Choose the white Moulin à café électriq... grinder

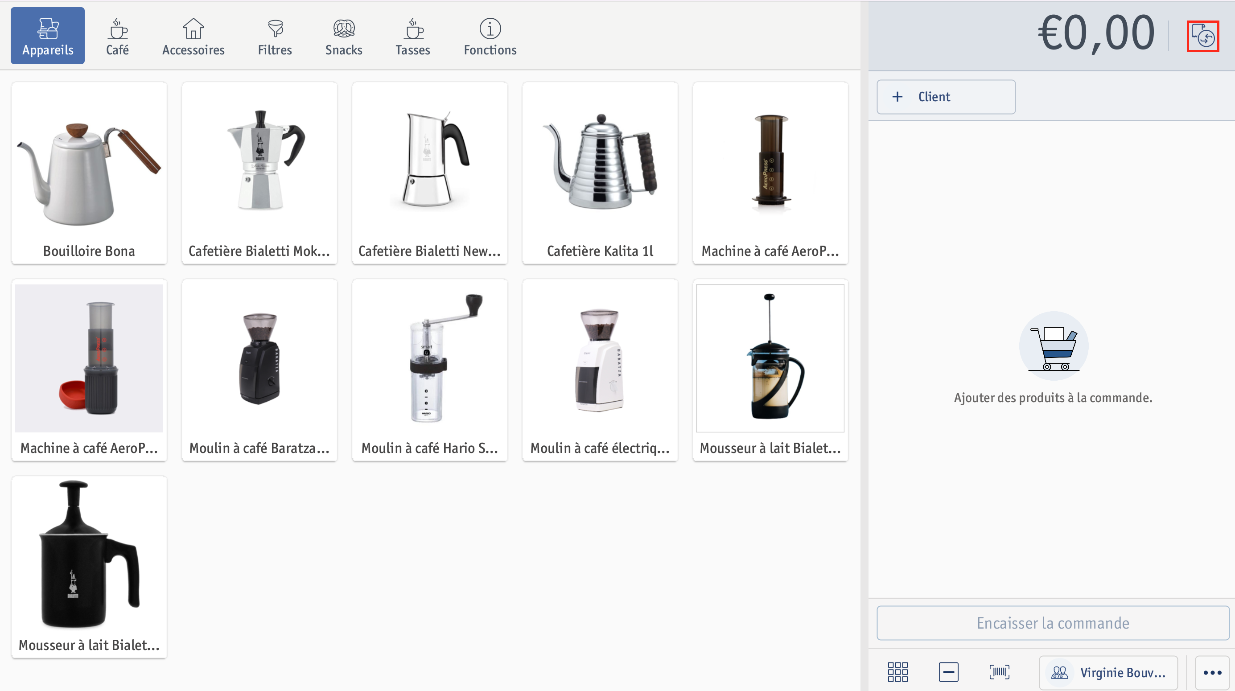tap(600, 370)
